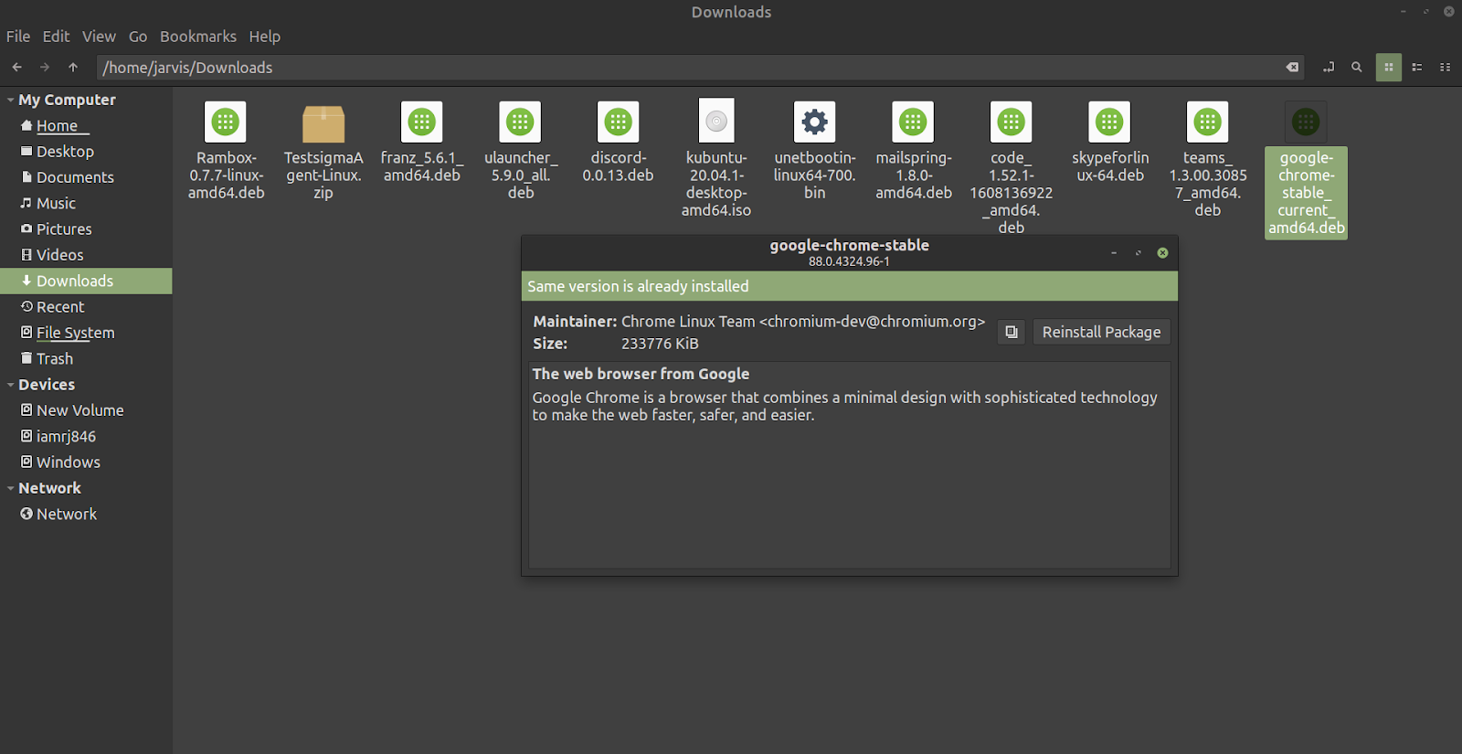Image resolution: width=1462 pixels, height=754 pixels.
Task: Open the Bookmarks menu
Action: click(x=197, y=37)
